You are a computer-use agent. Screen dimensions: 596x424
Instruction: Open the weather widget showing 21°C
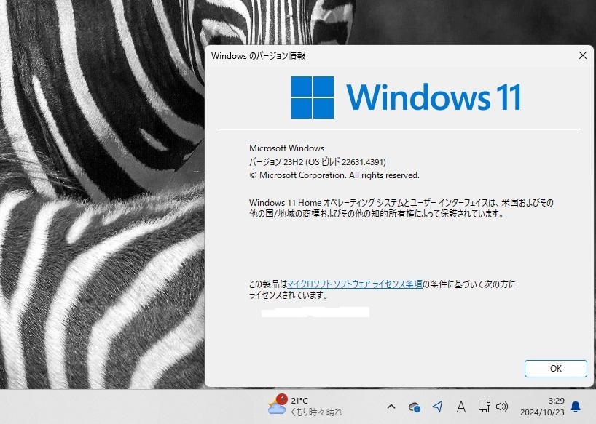coord(305,406)
